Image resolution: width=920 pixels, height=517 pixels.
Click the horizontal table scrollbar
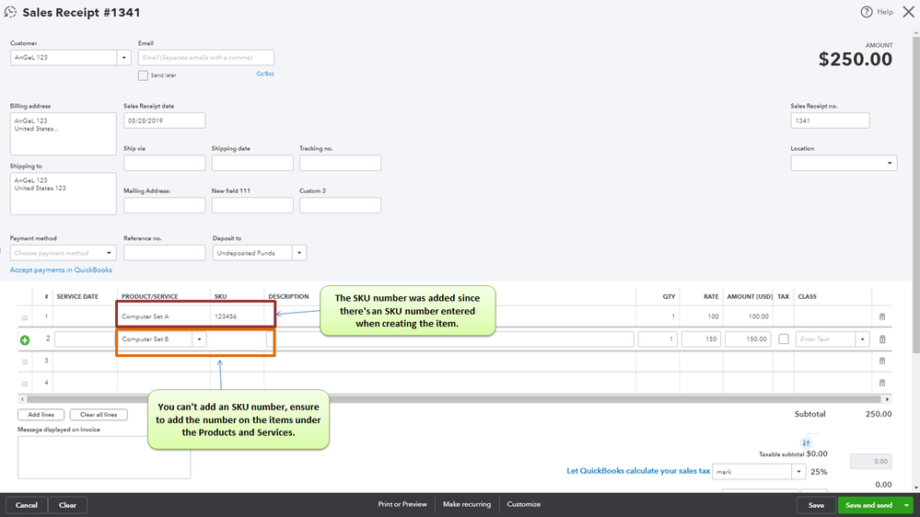pos(455,399)
